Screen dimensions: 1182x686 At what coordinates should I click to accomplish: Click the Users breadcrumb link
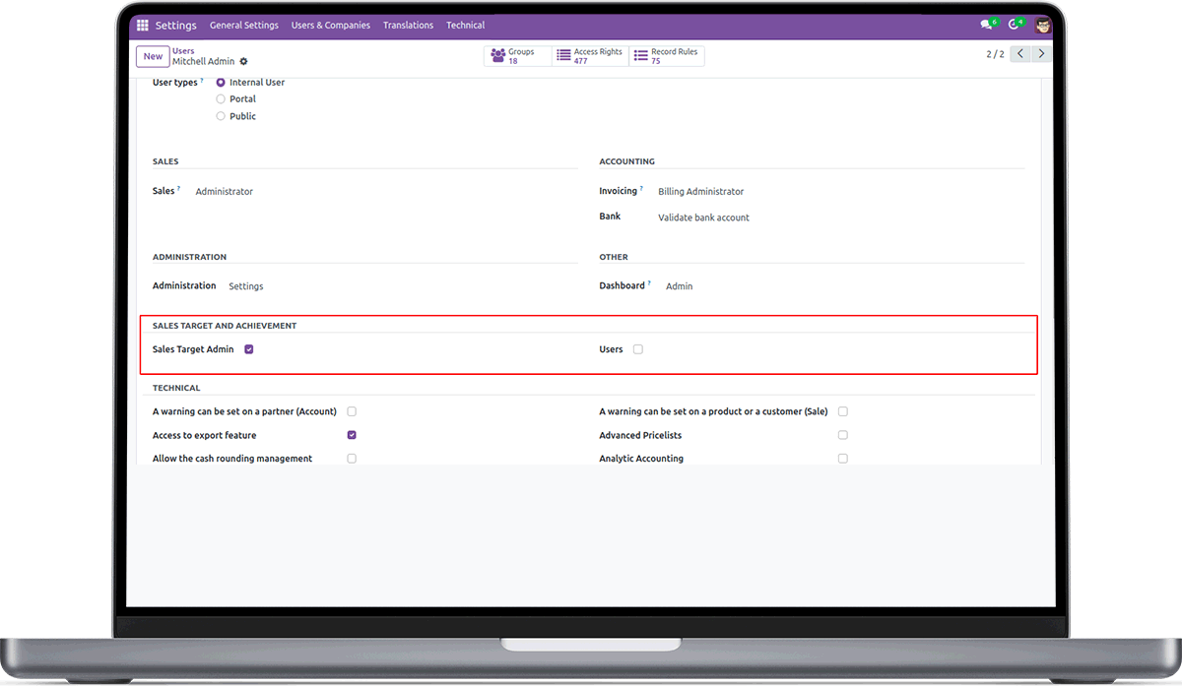183,51
